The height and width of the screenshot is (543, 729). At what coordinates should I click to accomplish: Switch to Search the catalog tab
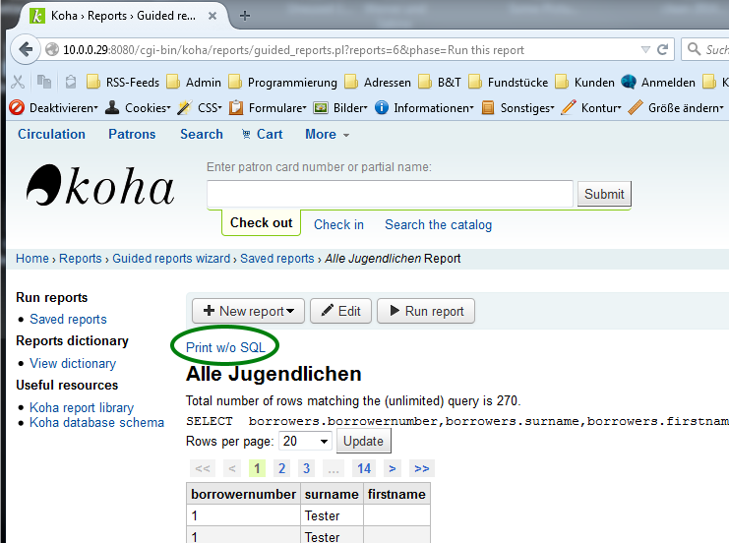coord(438,224)
